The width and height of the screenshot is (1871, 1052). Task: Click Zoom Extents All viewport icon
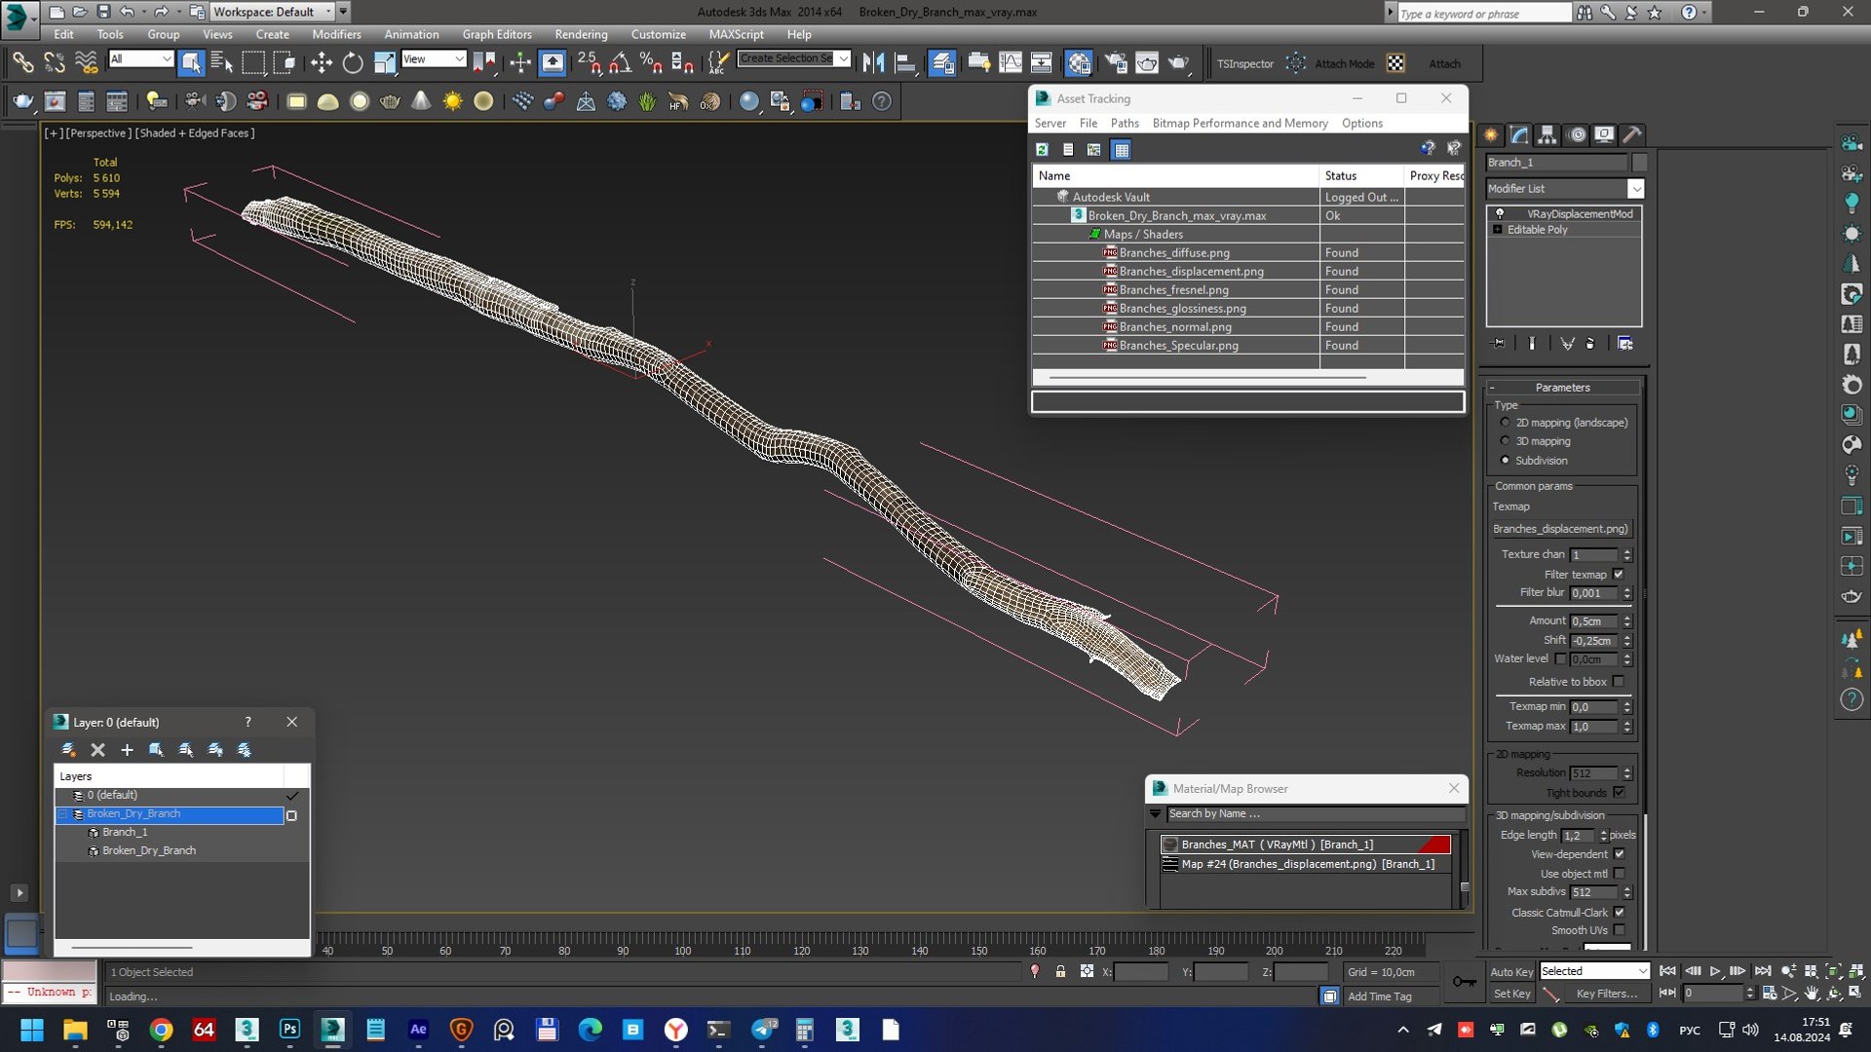(x=1856, y=971)
